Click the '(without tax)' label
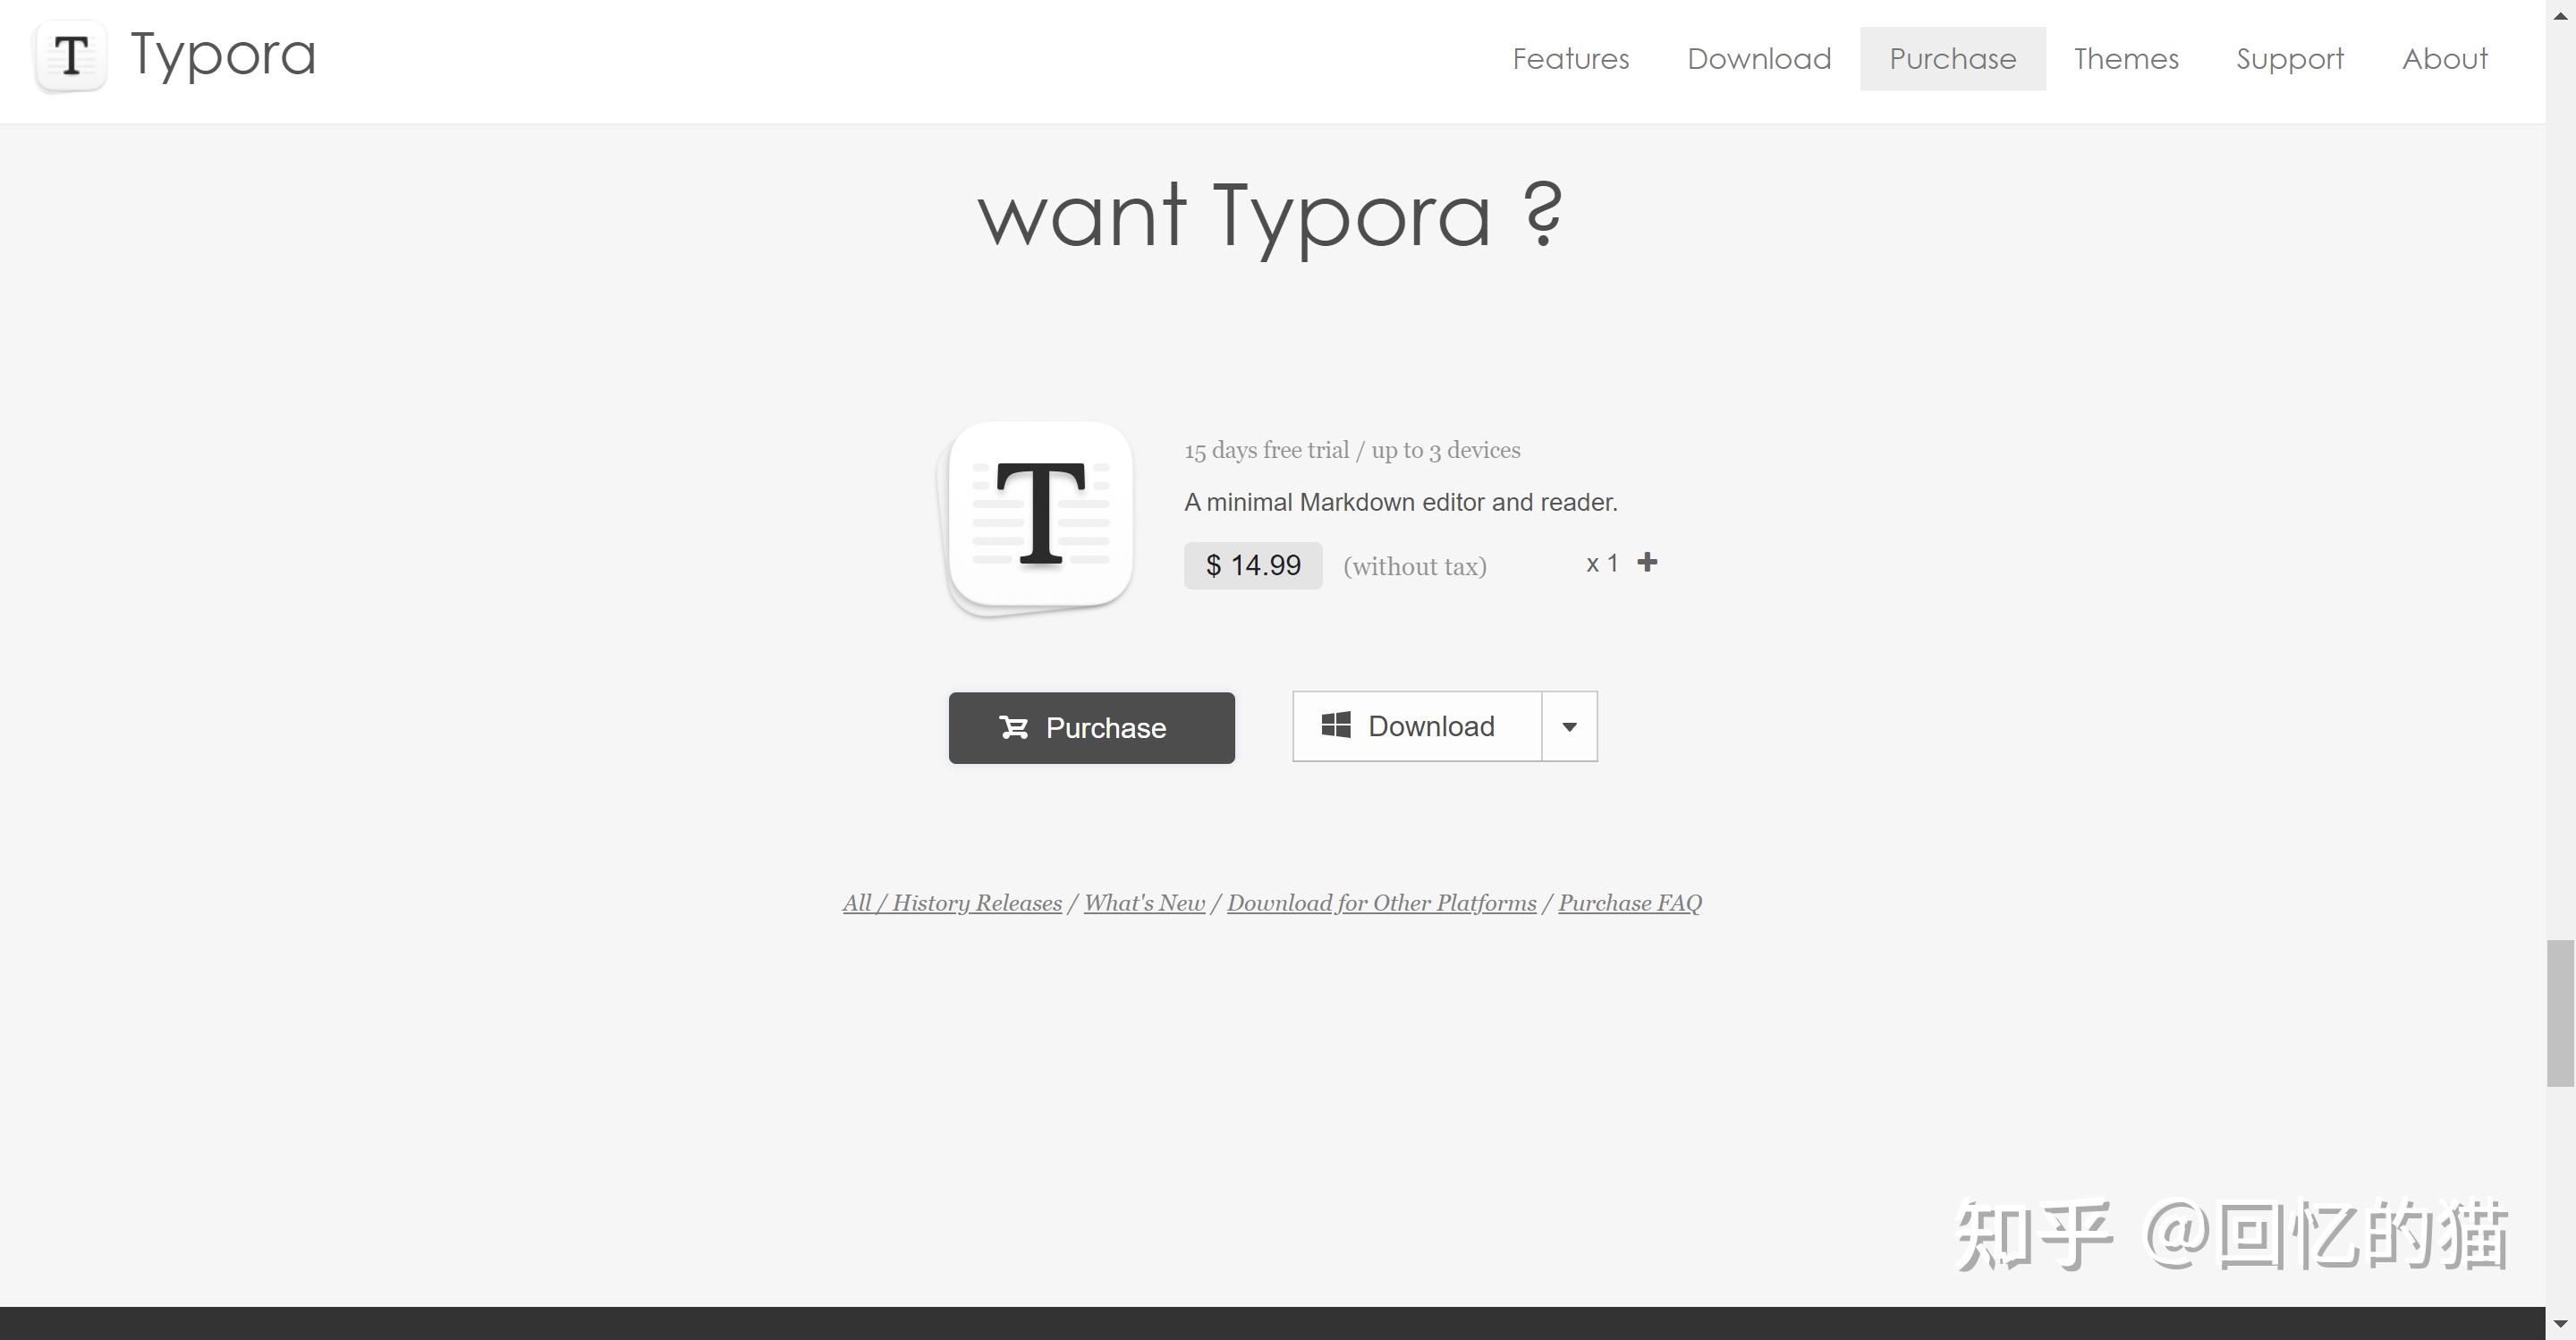2576x1340 pixels. tap(1414, 567)
